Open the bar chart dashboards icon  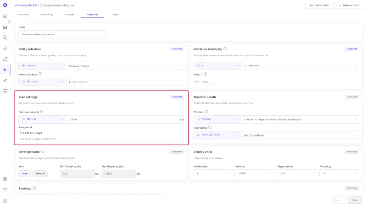point(5,27)
